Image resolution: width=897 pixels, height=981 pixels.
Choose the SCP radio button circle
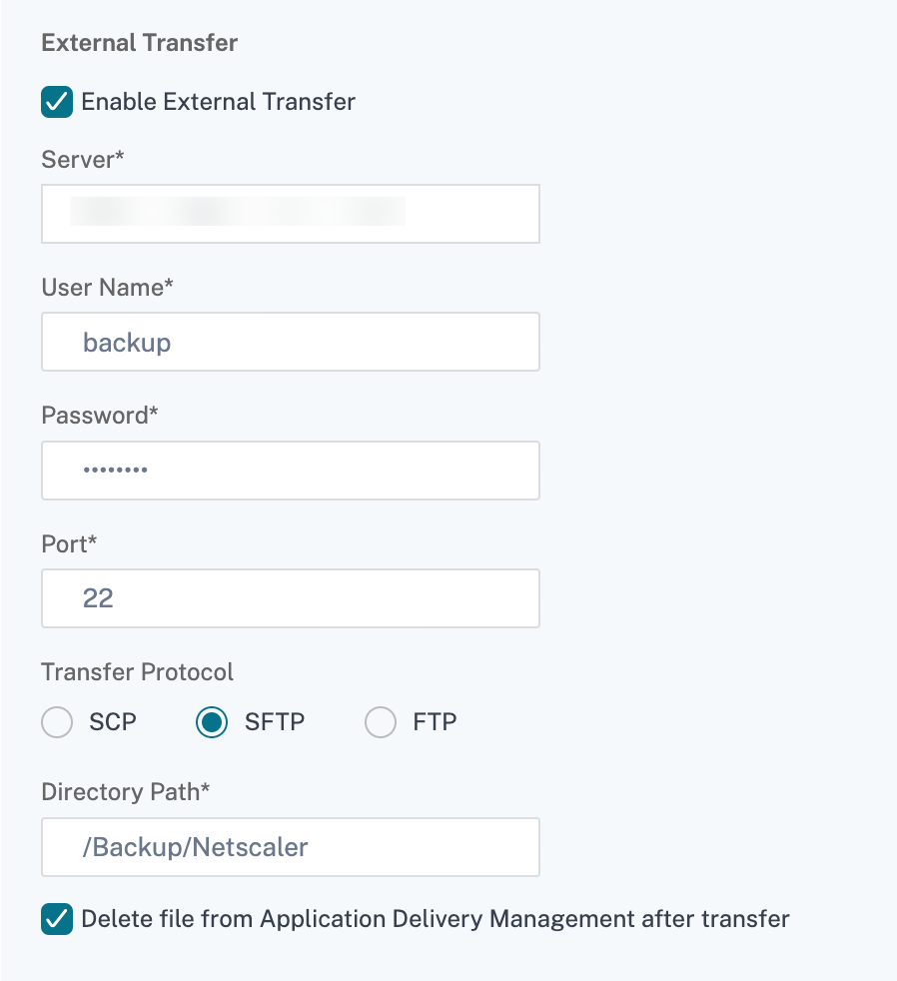point(57,722)
